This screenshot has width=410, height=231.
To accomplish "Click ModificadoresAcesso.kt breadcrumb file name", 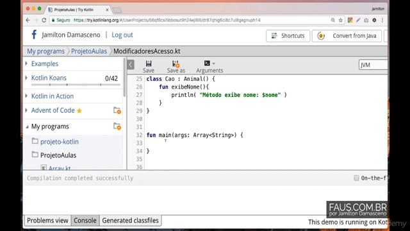I will 147,51.
